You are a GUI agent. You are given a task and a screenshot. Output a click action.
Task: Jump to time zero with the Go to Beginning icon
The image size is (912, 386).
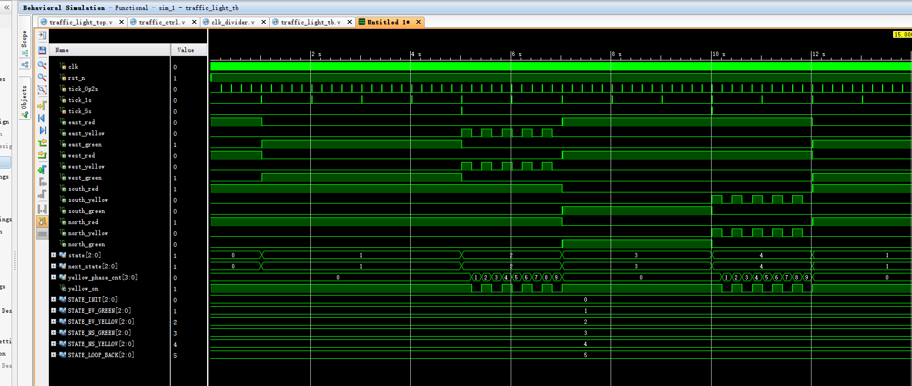tap(42, 118)
